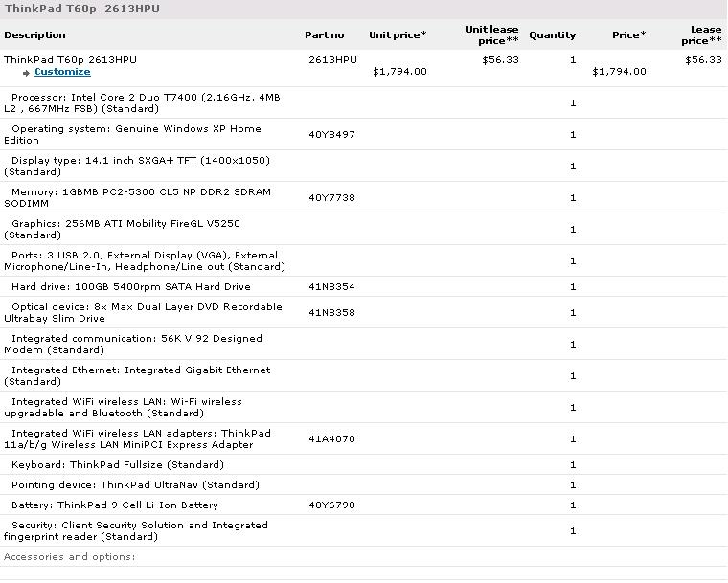The height and width of the screenshot is (583, 728).
Task: Select the Display type 14.1 inch SXGA+ row
Action: pos(364,166)
